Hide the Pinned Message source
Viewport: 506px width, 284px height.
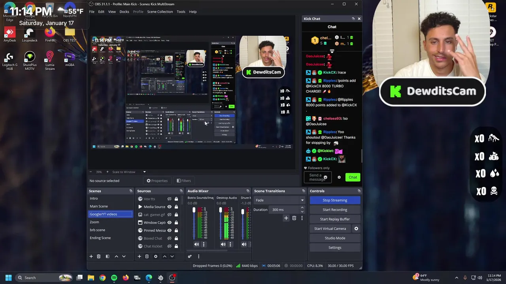169,230
